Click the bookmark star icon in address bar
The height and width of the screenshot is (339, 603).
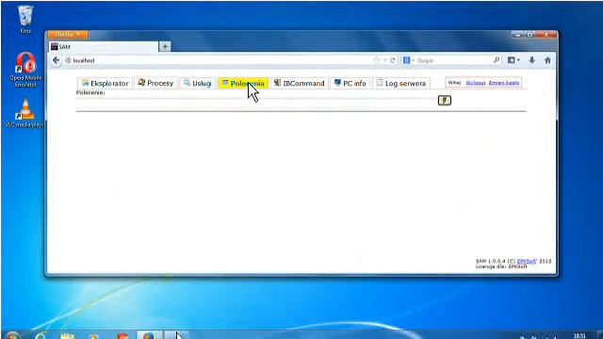376,60
